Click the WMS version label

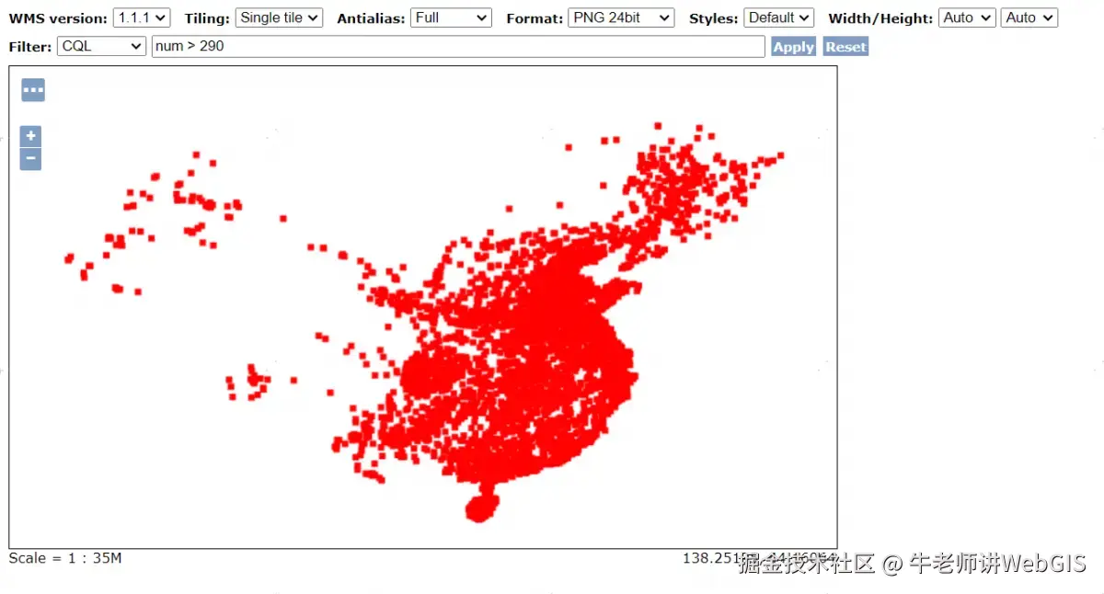coord(58,18)
